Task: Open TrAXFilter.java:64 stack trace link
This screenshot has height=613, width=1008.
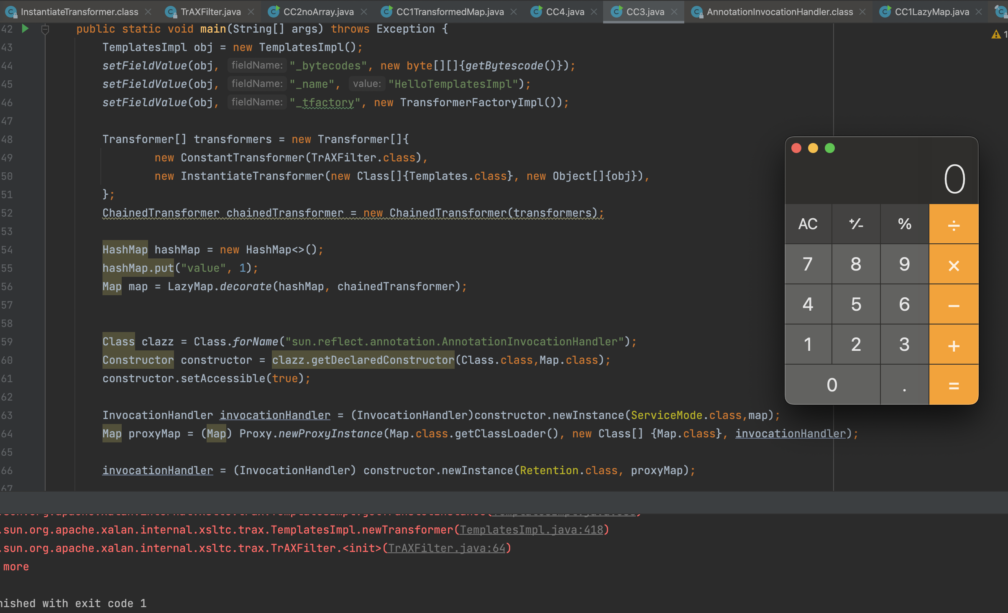Action: click(x=446, y=548)
